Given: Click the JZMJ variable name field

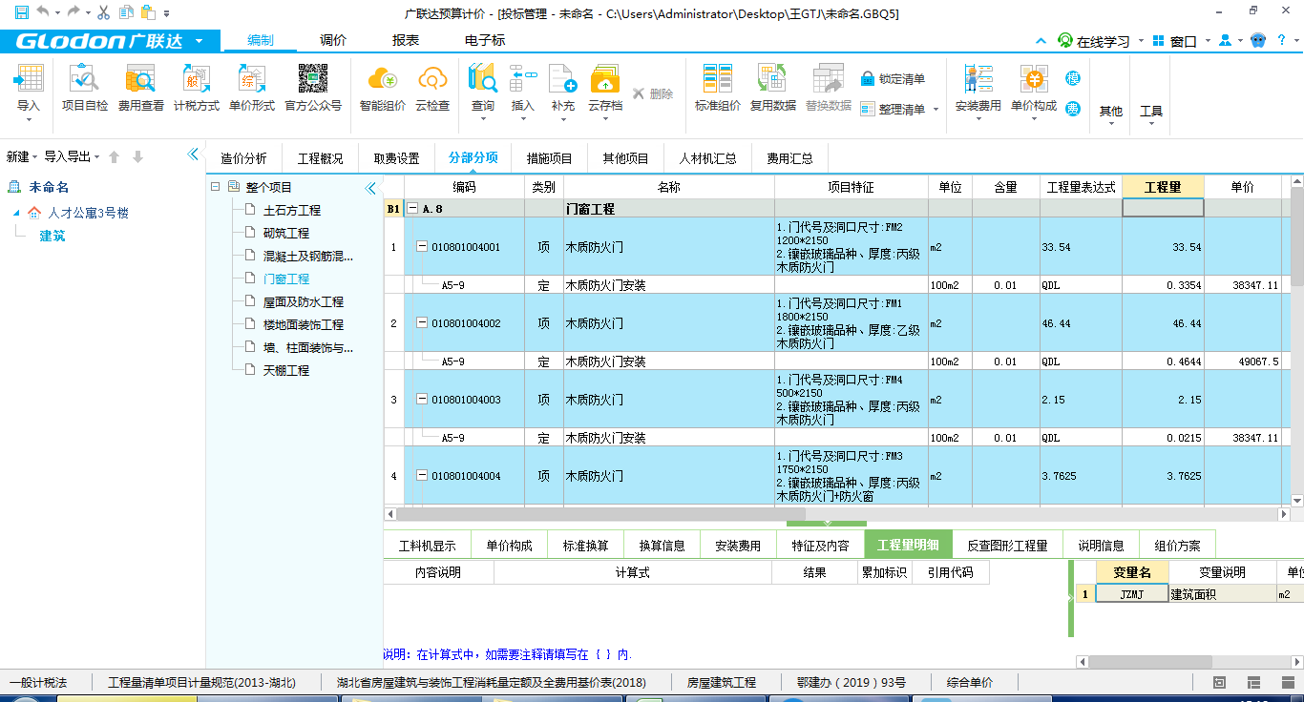Looking at the screenshot, I should (x=1131, y=594).
